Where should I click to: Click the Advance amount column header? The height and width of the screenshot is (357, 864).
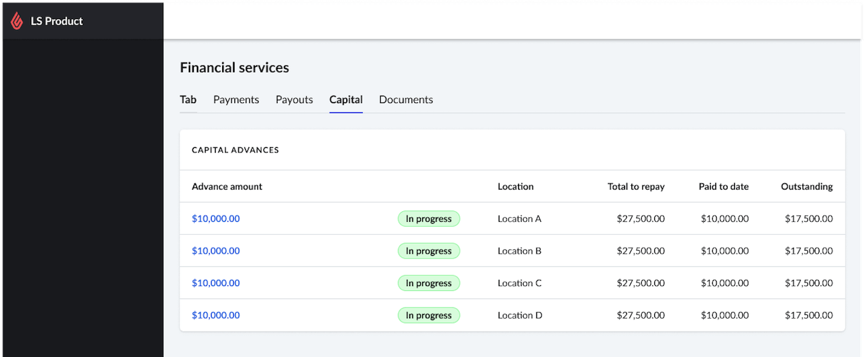226,187
